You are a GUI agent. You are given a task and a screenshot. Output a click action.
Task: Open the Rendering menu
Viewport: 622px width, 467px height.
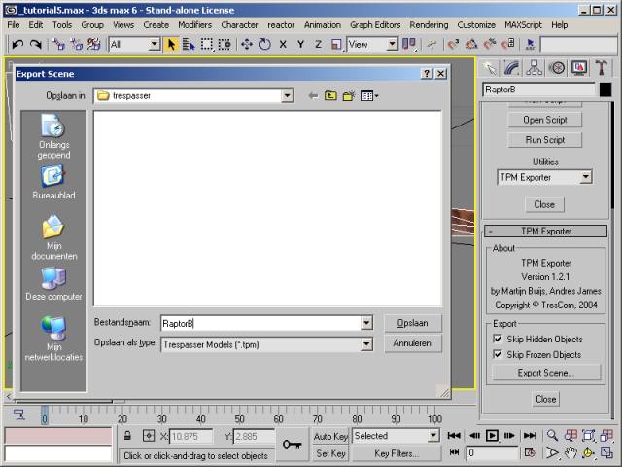coord(429,24)
